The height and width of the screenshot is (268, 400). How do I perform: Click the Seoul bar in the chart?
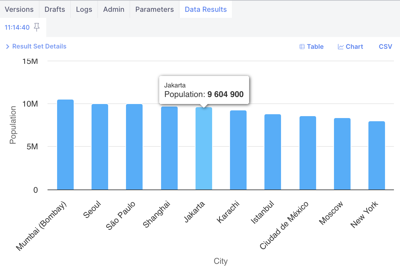(100, 147)
